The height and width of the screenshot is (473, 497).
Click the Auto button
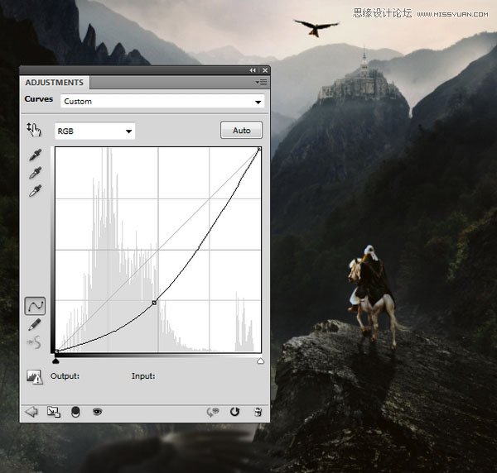(x=242, y=130)
